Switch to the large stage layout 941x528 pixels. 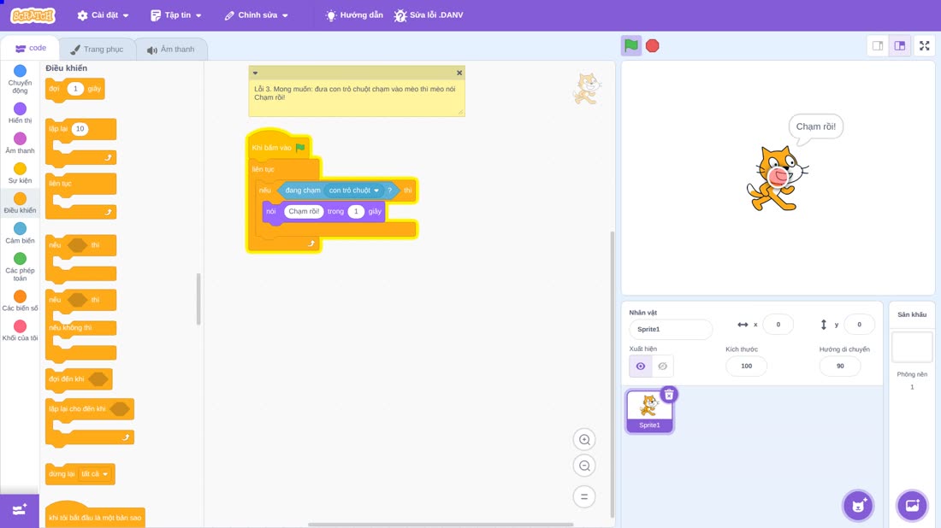pos(900,45)
